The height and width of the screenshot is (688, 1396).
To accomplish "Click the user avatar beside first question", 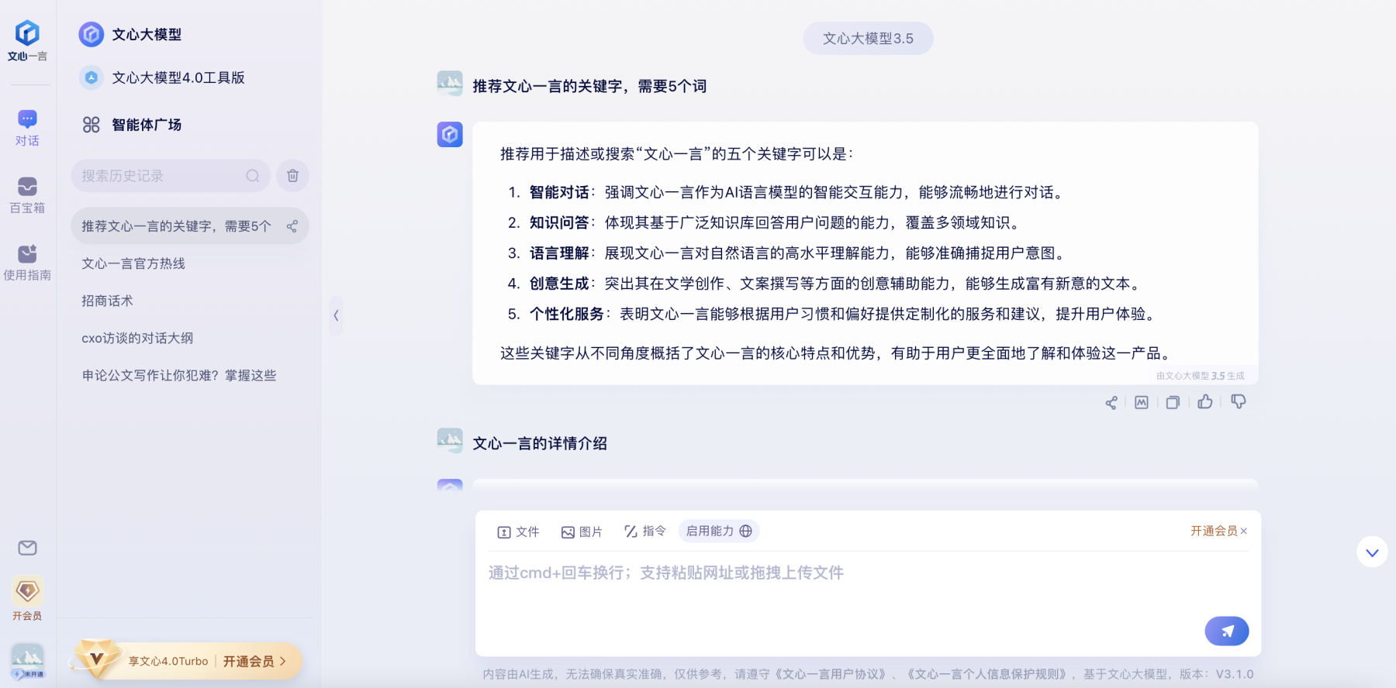I will [x=450, y=83].
